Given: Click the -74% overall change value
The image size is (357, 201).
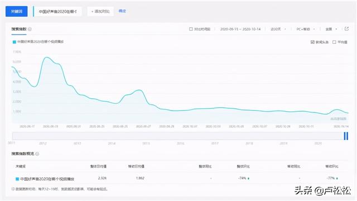Looking at the screenshot, I should pyautogui.click(x=242, y=178).
